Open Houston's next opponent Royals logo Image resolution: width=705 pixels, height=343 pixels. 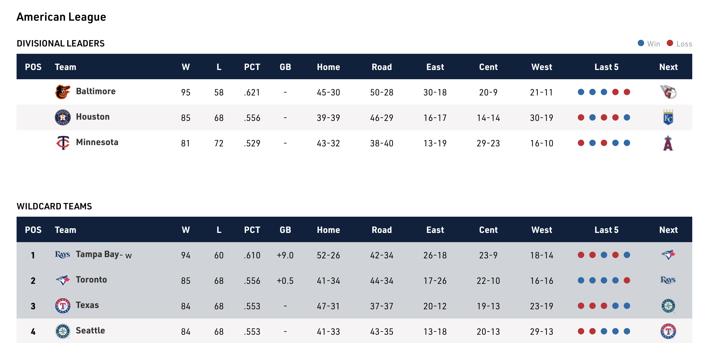pyautogui.click(x=668, y=117)
